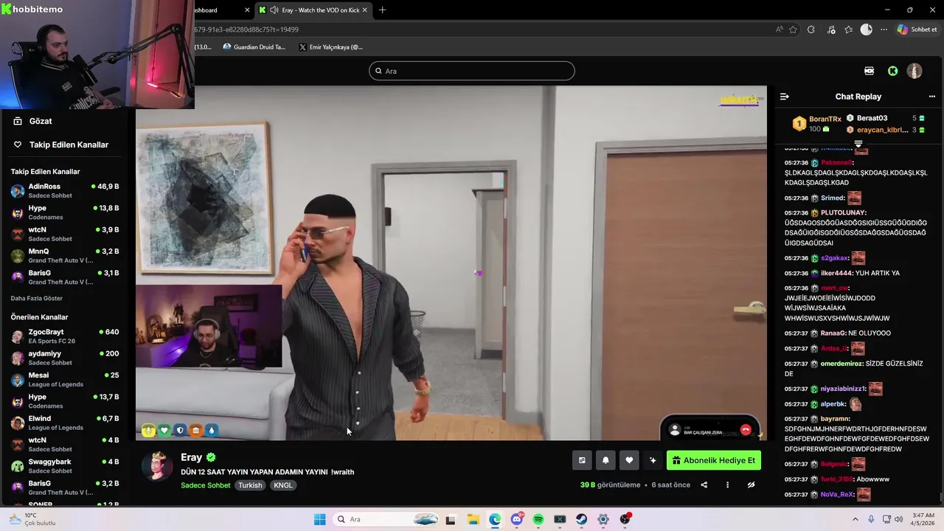Open Elwind channel in sidebar
944x531 pixels.
(65, 423)
